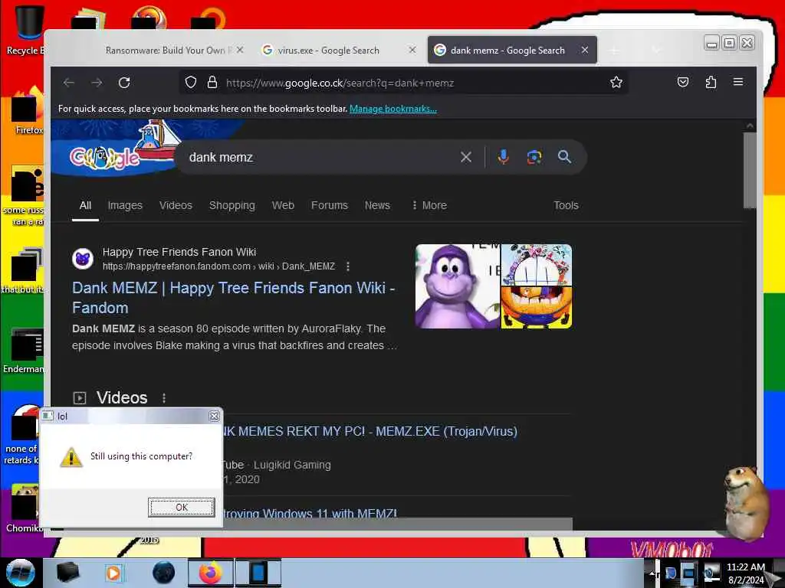Switch to Forums results
785x588 pixels.
[x=330, y=205]
